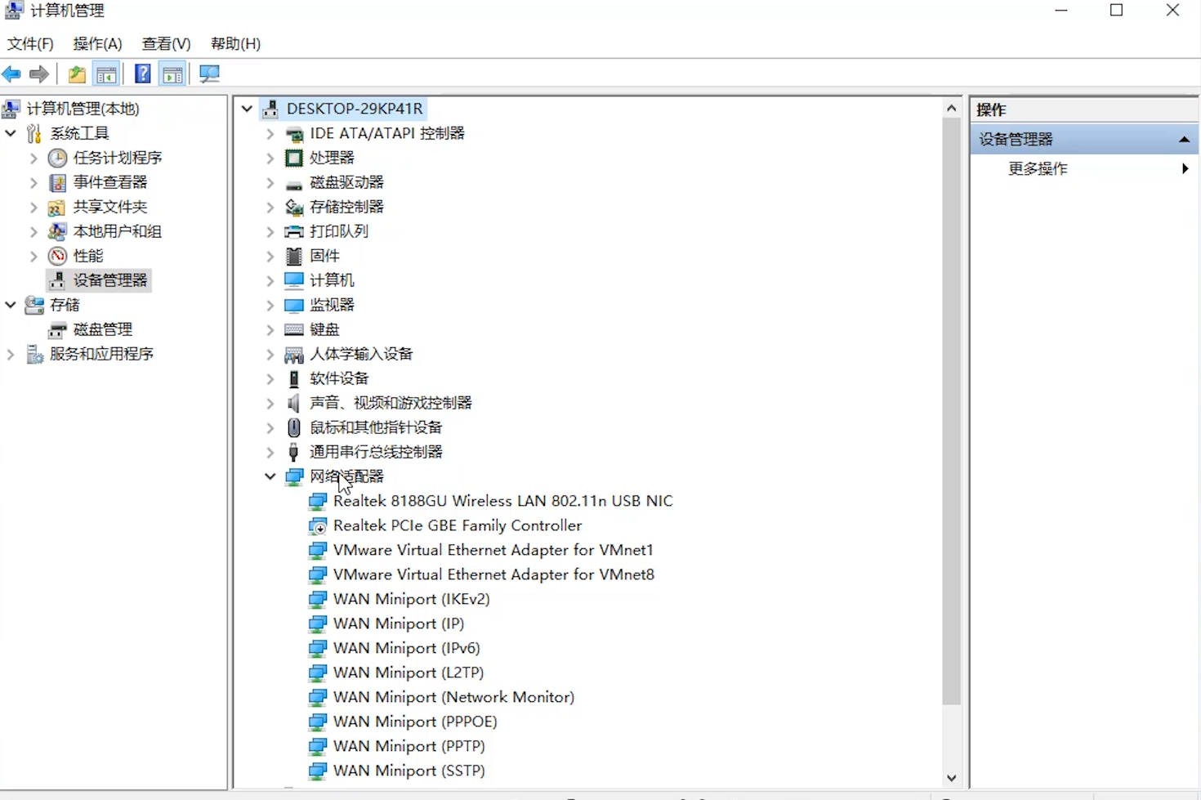Click the 磁盘驱动器 device icon
This screenshot has width=1201, height=800.
coord(294,184)
